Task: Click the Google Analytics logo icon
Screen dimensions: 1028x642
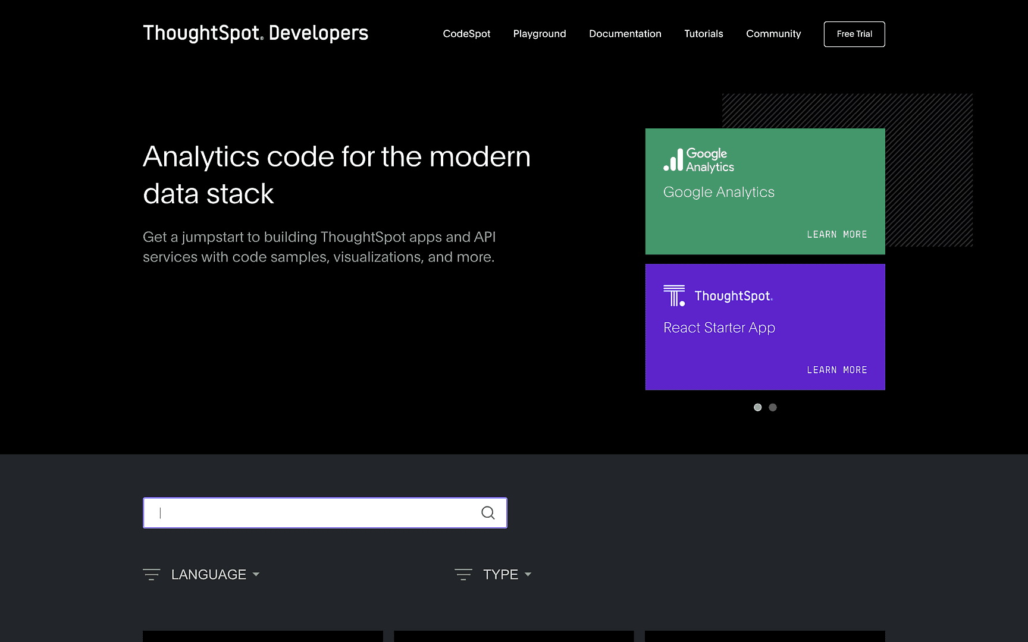Action: click(x=673, y=160)
